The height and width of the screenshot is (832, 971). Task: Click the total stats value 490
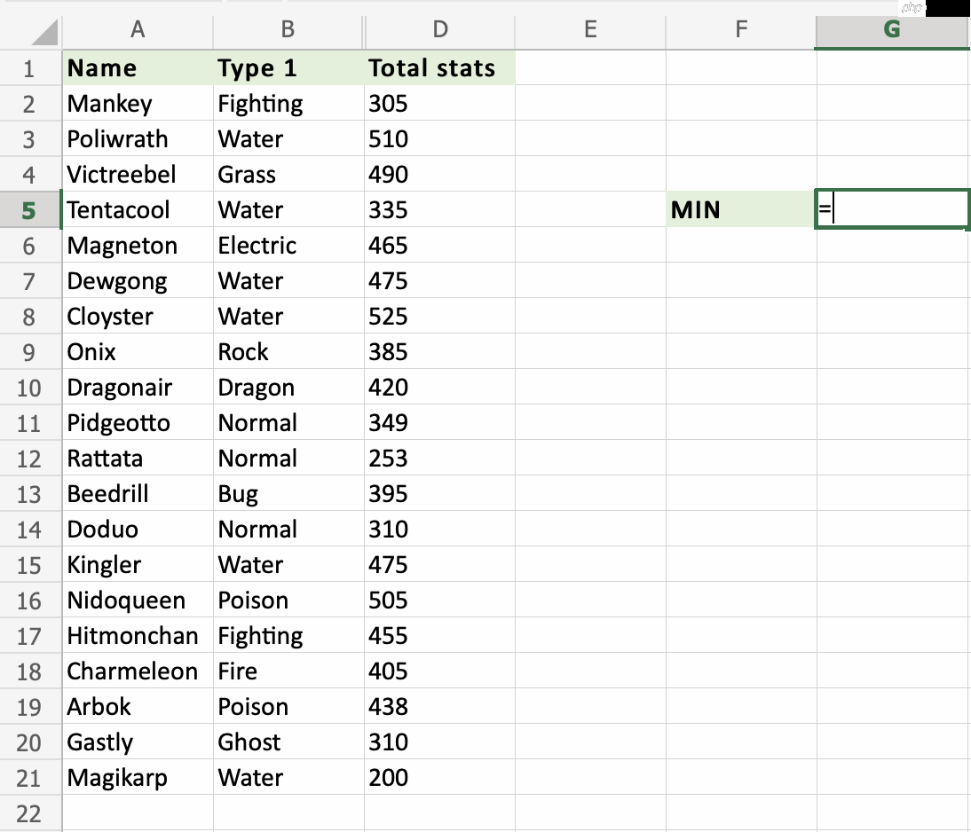point(439,174)
